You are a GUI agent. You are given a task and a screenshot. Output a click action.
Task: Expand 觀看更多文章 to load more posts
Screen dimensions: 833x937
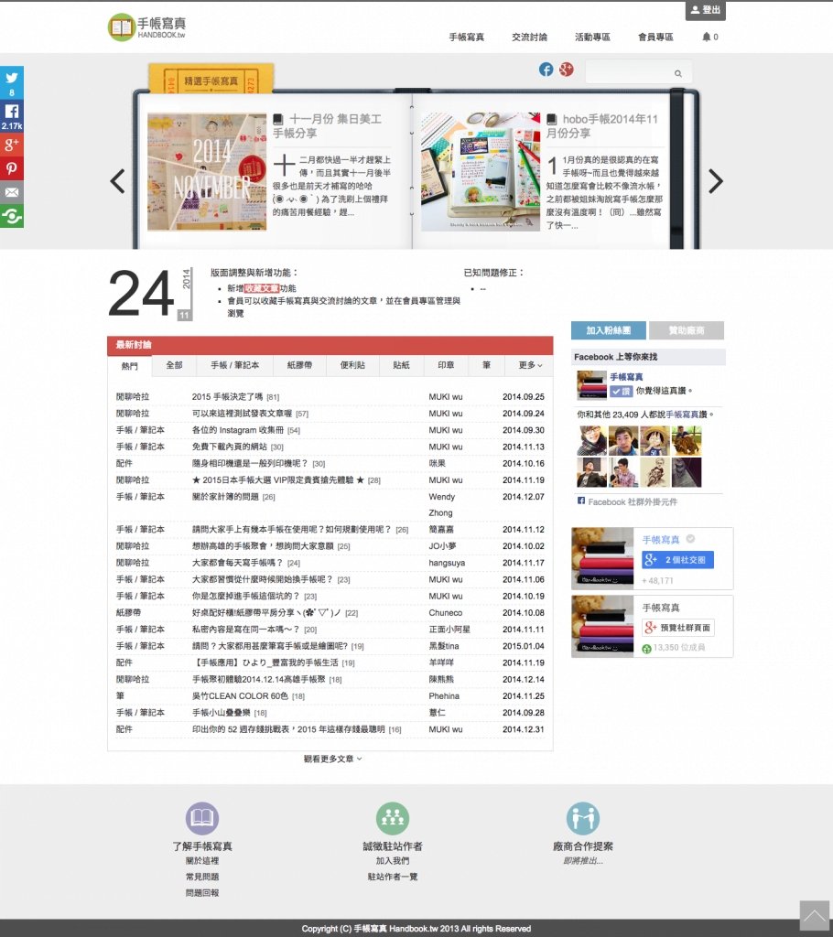point(333,759)
